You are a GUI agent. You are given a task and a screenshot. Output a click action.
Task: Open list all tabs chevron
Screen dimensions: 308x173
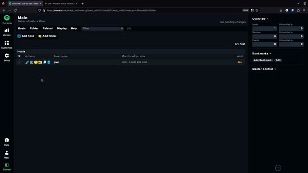[x=298, y=3]
